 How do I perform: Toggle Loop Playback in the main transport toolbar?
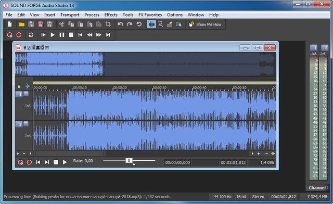tap(31, 35)
